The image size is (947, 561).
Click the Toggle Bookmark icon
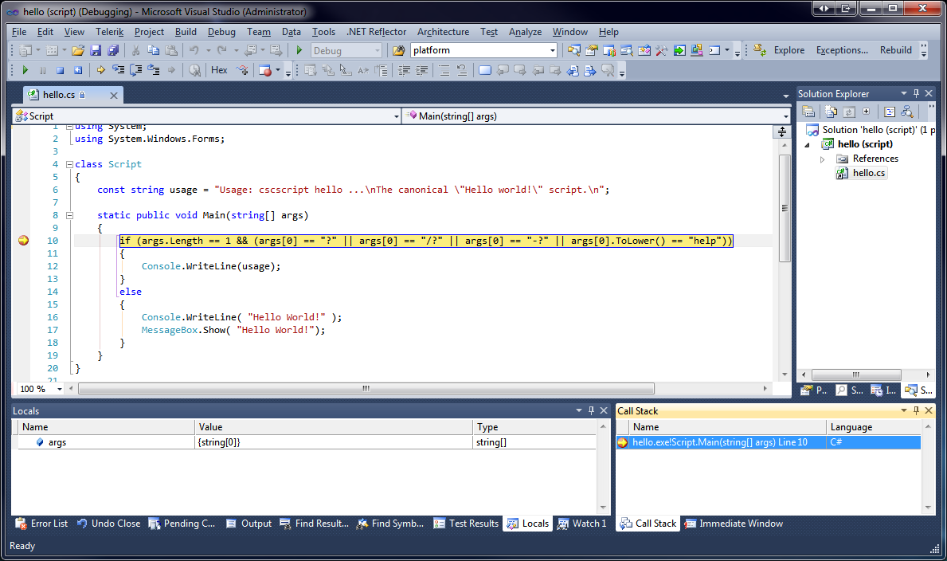point(485,70)
